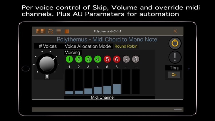The image size is (215, 121).
Task: Click the Midi Channel label
Action: (x=103, y=97)
